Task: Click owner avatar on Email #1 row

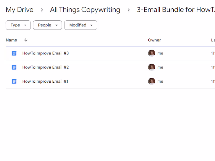Action: tap(152, 81)
